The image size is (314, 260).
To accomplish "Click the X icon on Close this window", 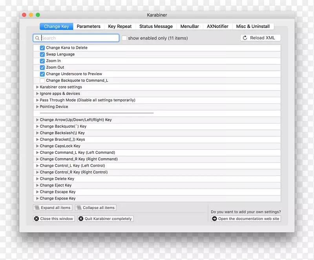I will [x=37, y=219].
